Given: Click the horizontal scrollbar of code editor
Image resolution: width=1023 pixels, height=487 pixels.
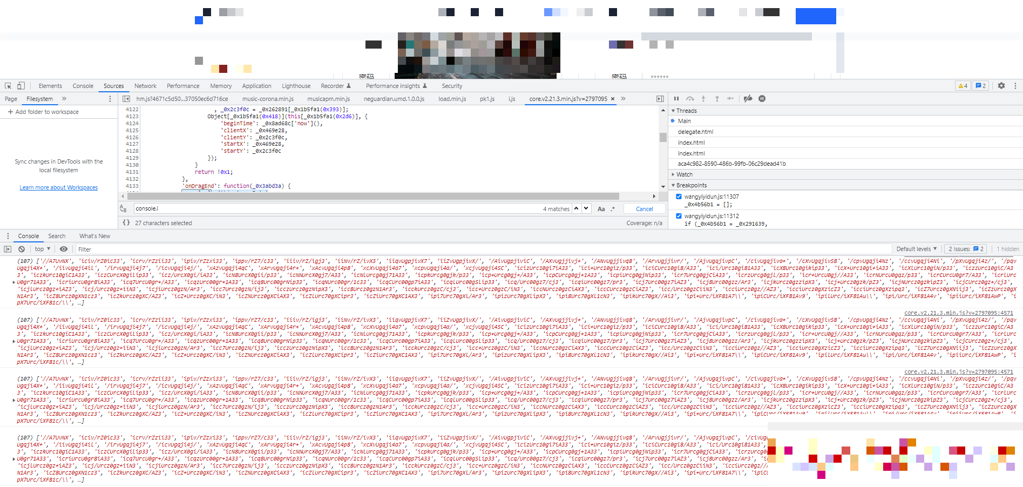Looking at the screenshot, I should pyautogui.click(x=372, y=197).
